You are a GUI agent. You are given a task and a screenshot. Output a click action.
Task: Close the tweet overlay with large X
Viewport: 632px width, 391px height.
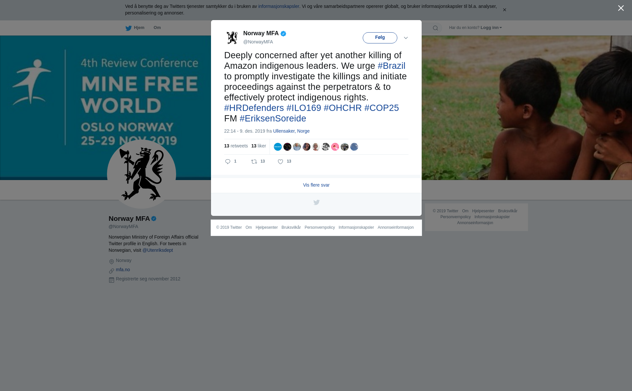(x=621, y=8)
